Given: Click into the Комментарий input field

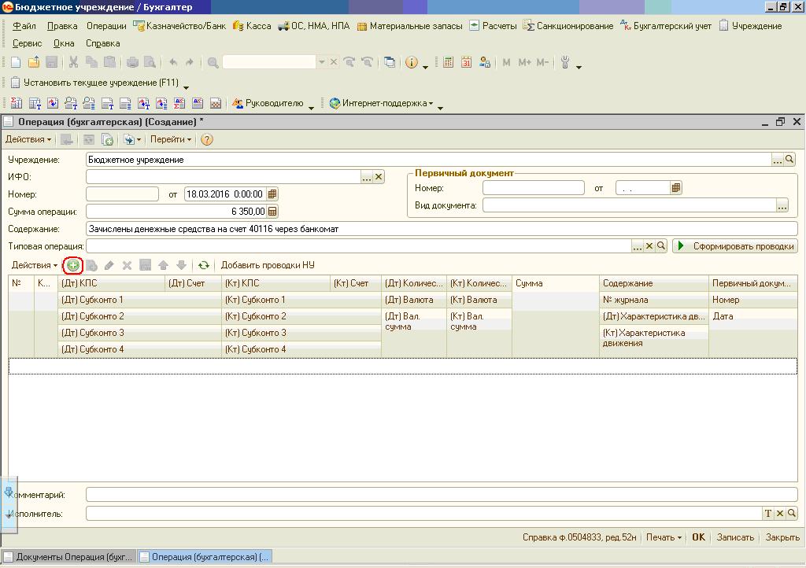Looking at the screenshot, I should (x=442, y=495).
